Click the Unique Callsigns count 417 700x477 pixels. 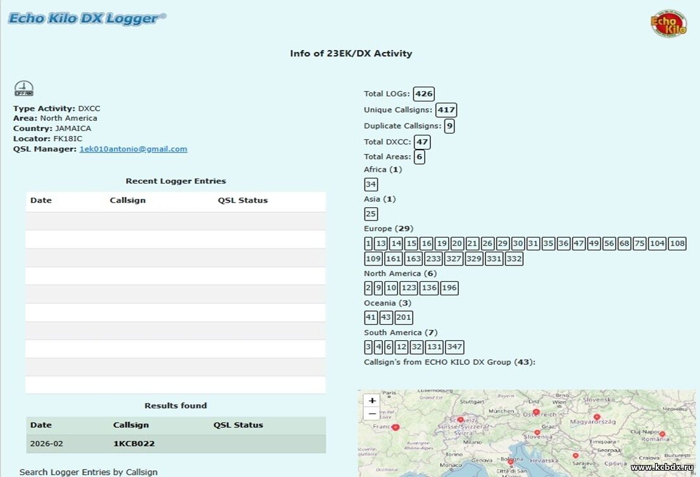click(x=446, y=110)
